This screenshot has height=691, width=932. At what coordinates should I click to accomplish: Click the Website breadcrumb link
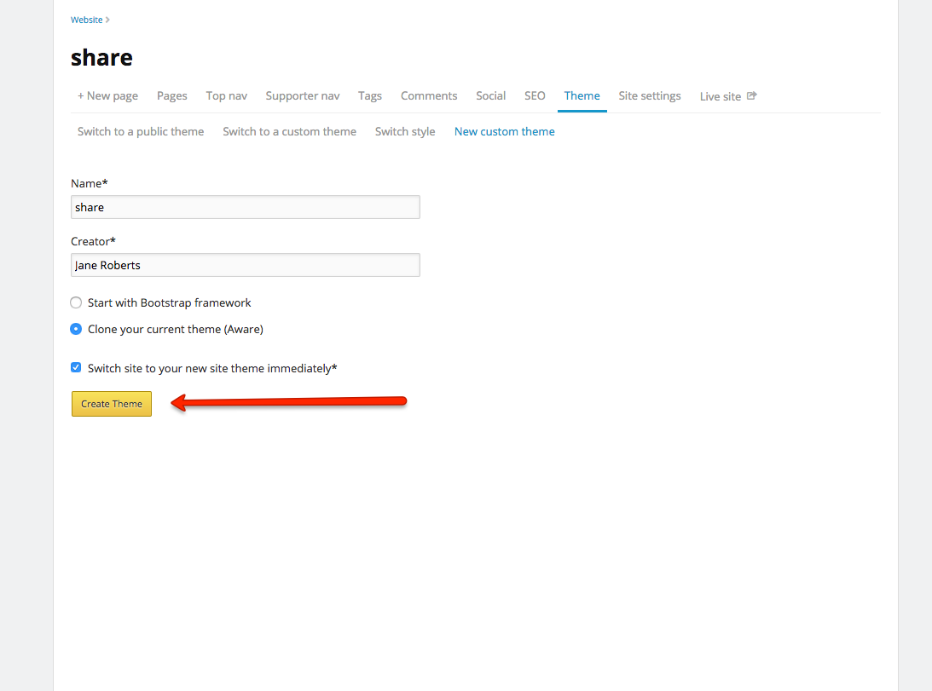[87, 20]
